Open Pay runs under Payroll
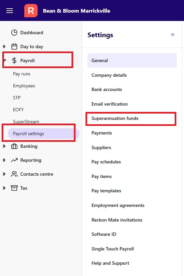The height and width of the screenshot is (276, 184). point(22,74)
